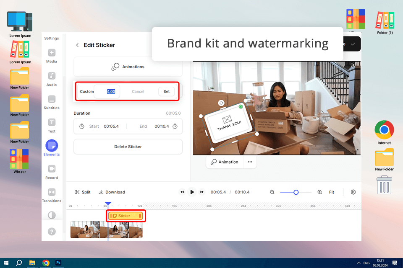403x268 pixels.
Task: Open the notification center icon
Action: pyautogui.click(x=395, y=263)
